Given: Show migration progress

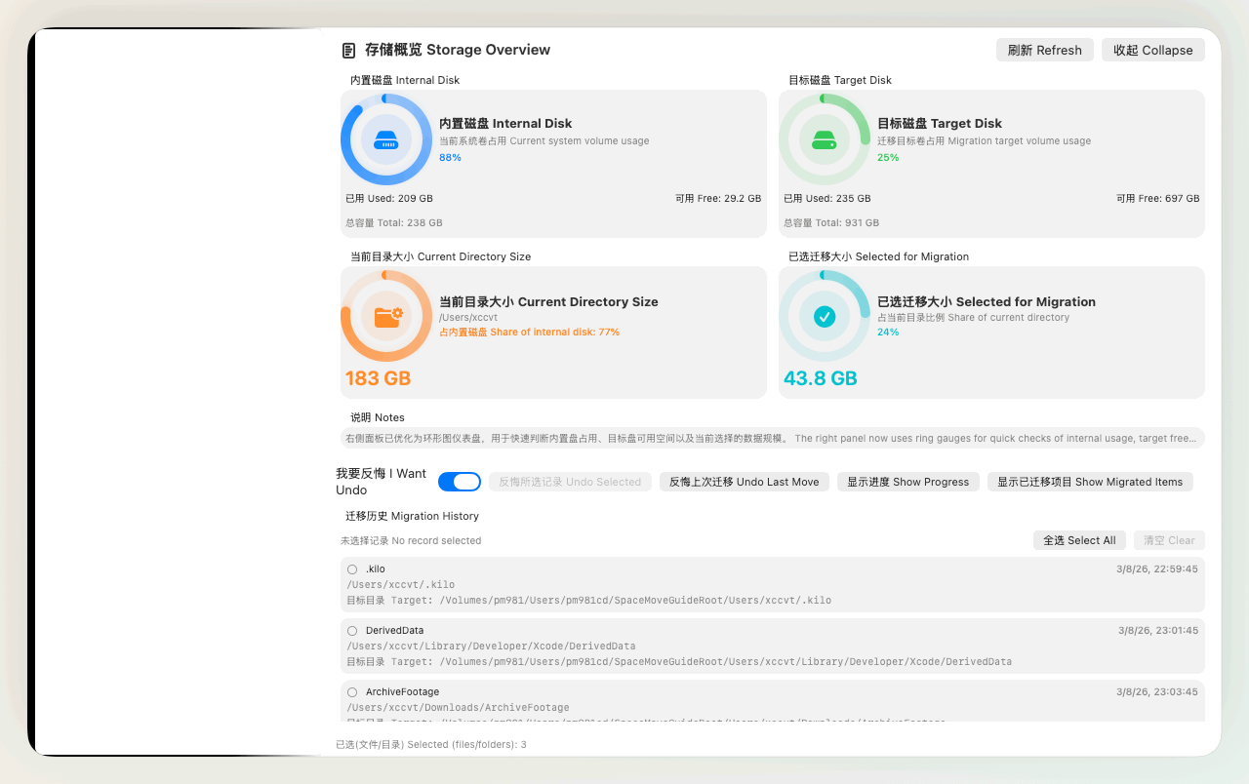Looking at the screenshot, I should pyautogui.click(x=907, y=482).
